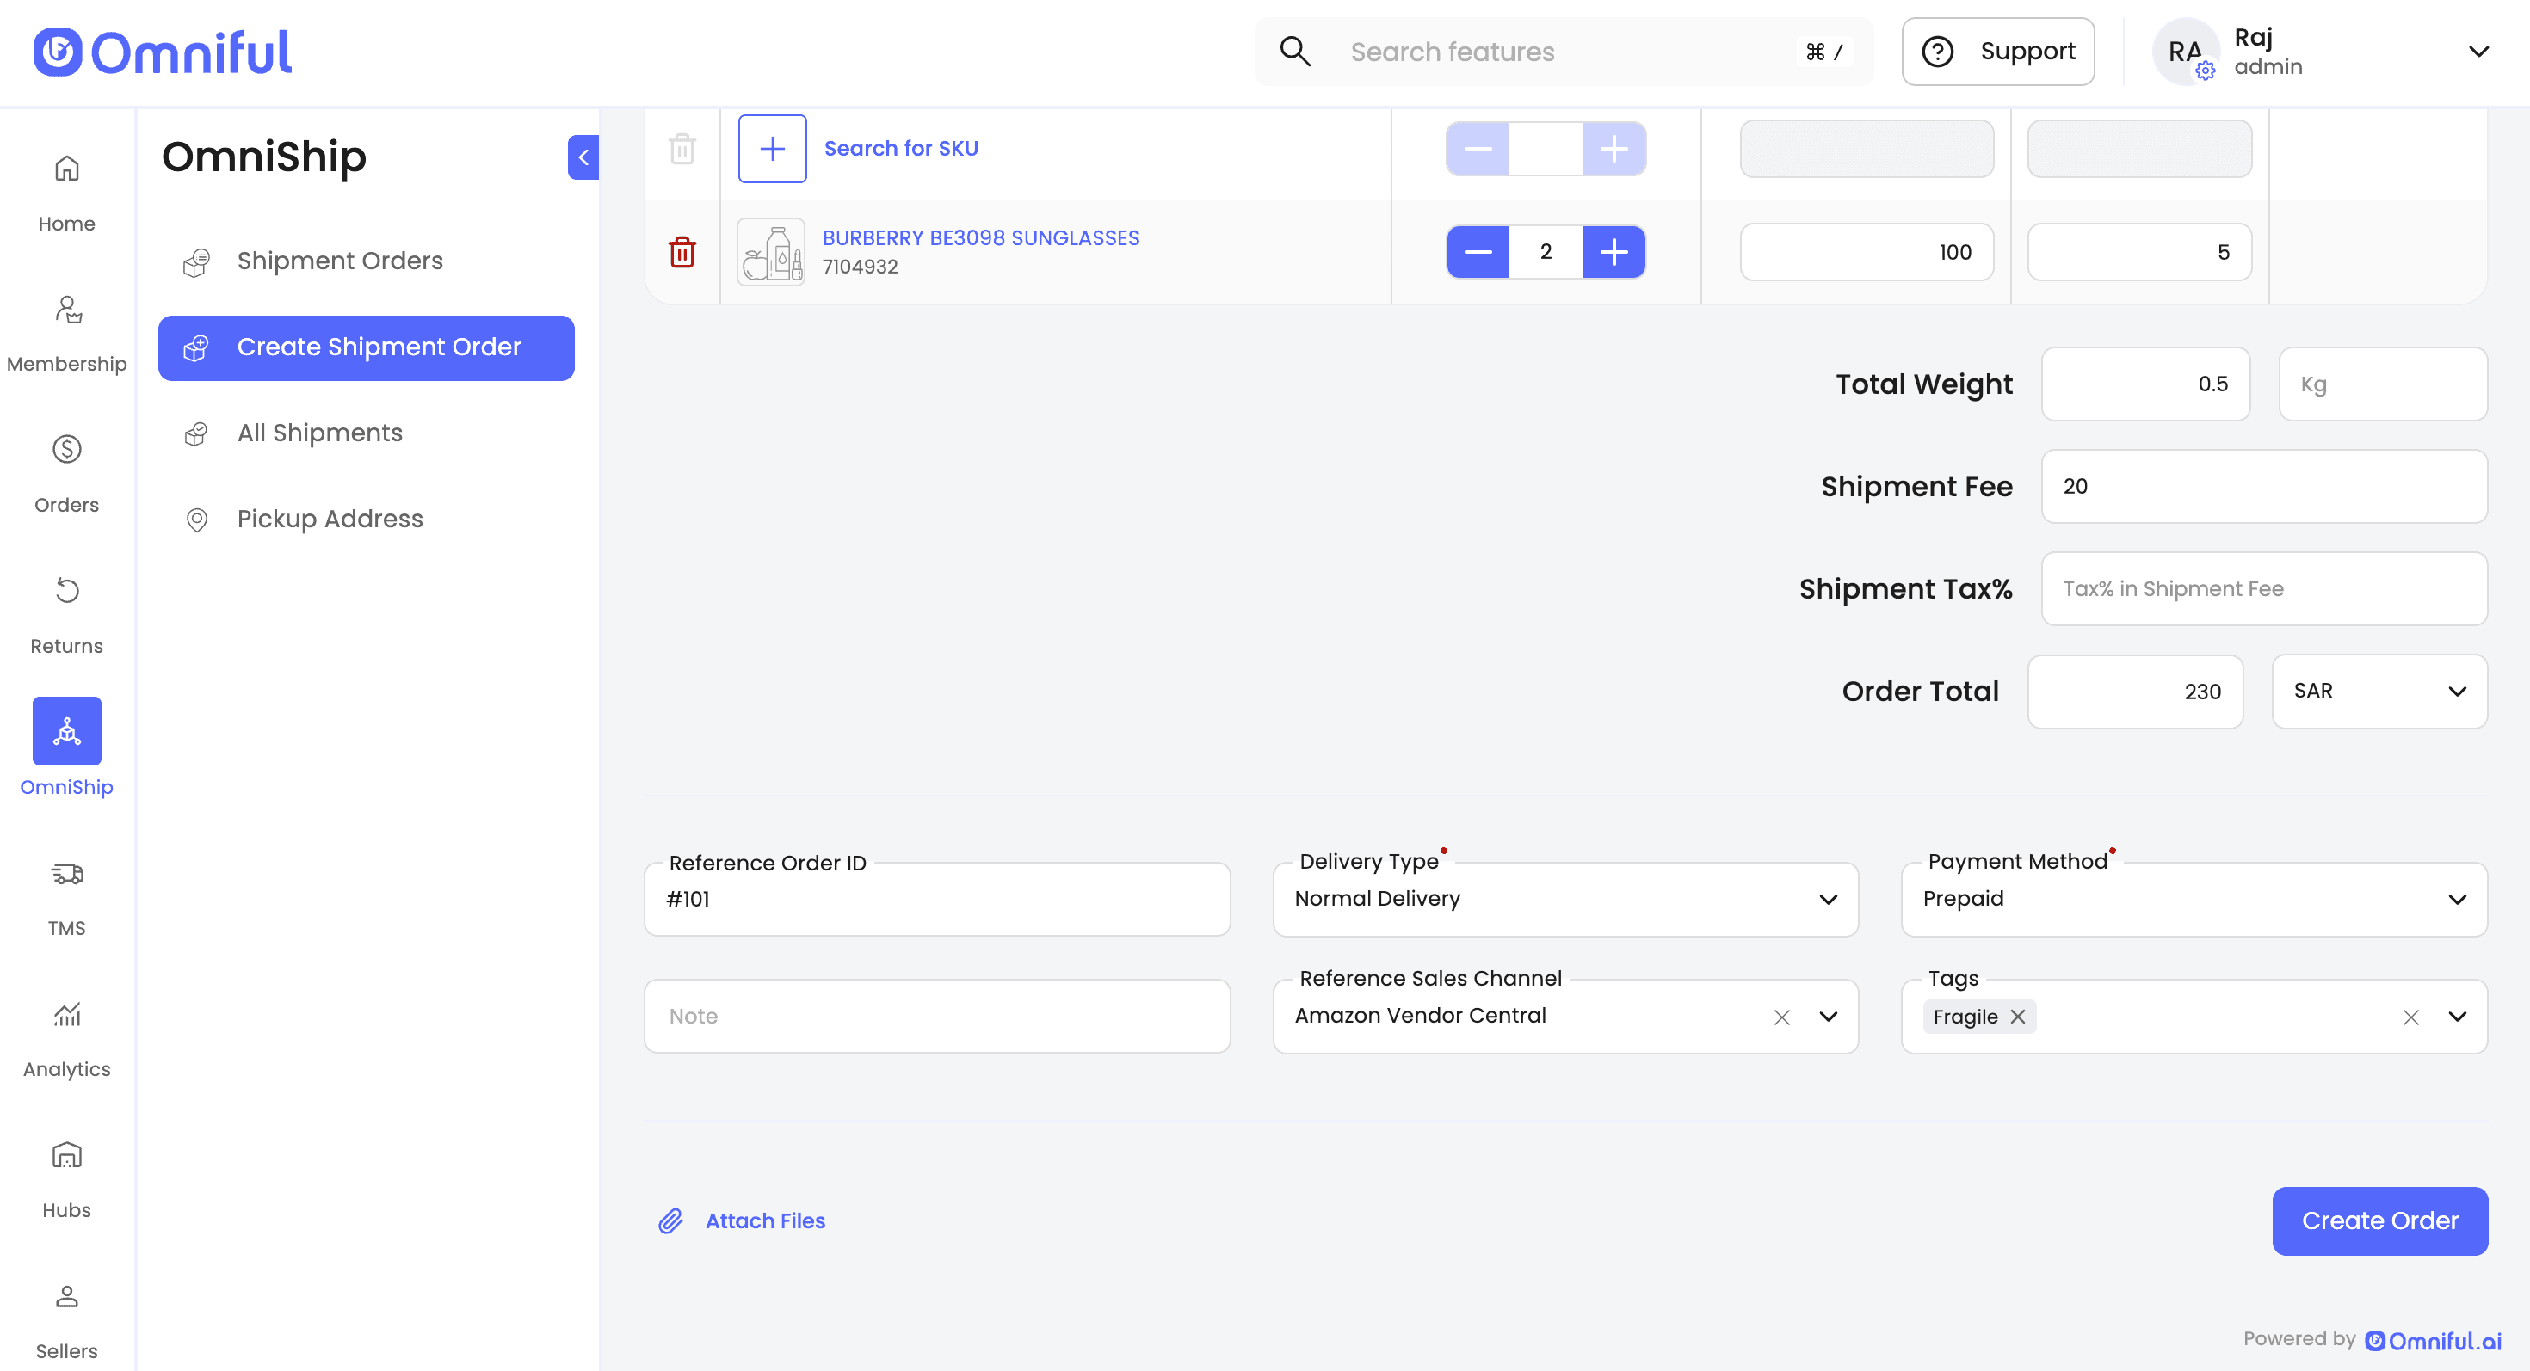Screen dimensions: 2530x1371
Task: Navigate to All Shipments
Action: [x=319, y=433]
